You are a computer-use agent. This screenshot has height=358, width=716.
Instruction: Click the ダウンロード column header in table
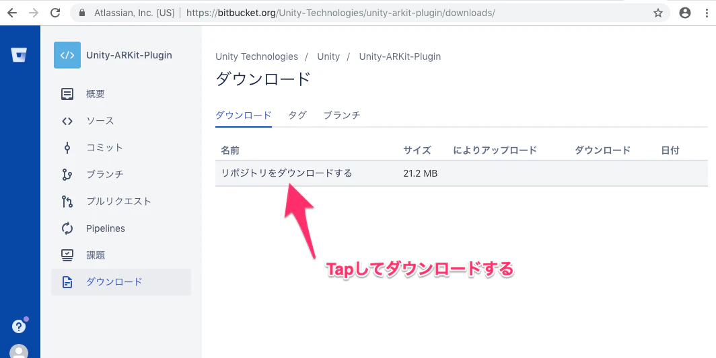point(602,150)
